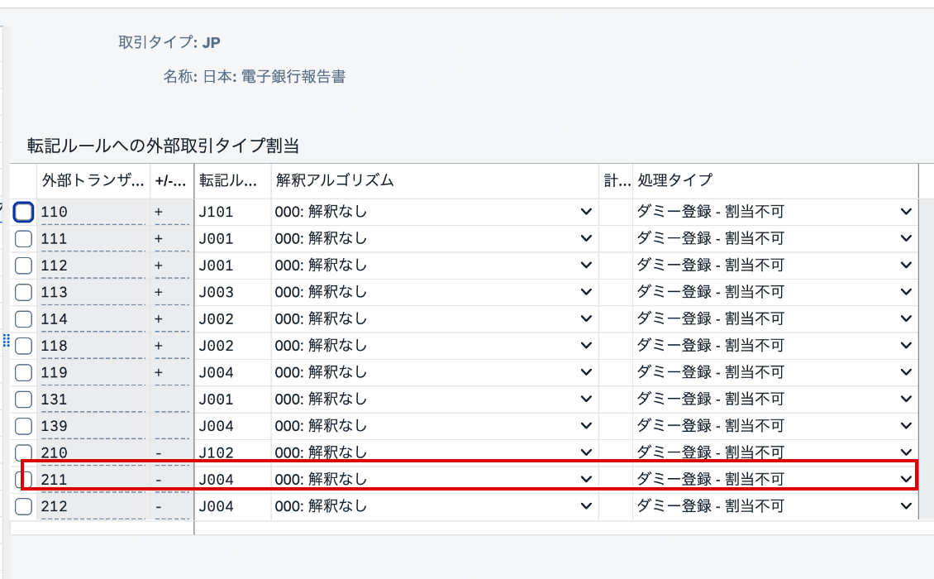934x579 pixels.
Task: Select the checkbox for row 139
Action: (23, 426)
